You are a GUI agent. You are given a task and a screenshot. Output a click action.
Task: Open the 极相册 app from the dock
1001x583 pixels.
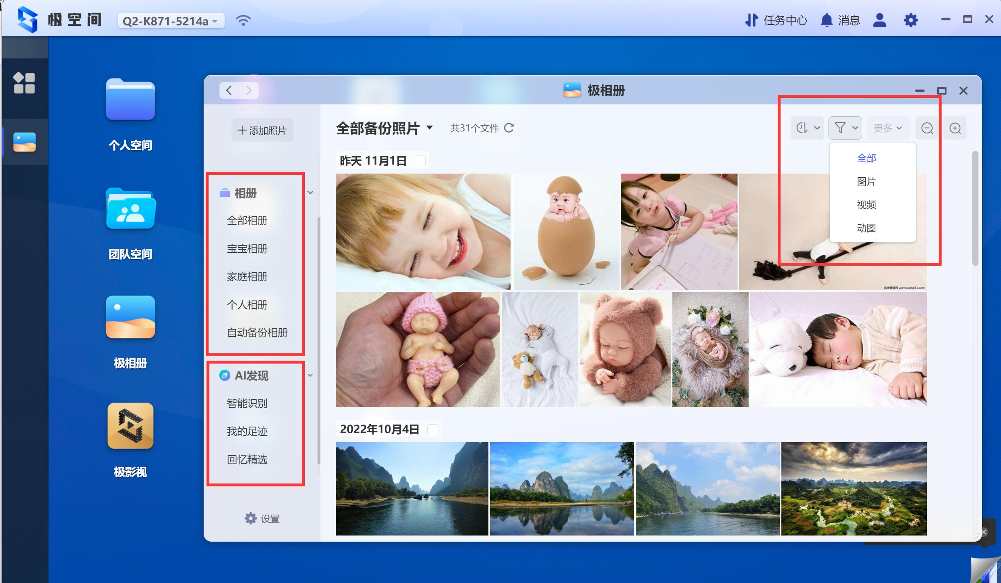[x=130, y=317]
